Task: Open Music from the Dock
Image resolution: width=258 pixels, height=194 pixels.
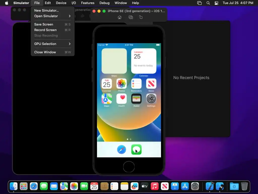Action: 155,186
